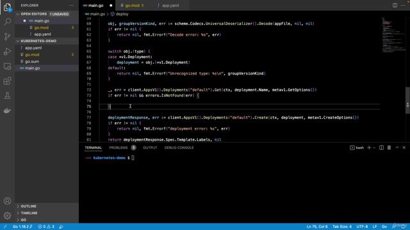Click the code minimap overview

coord(393,34)
